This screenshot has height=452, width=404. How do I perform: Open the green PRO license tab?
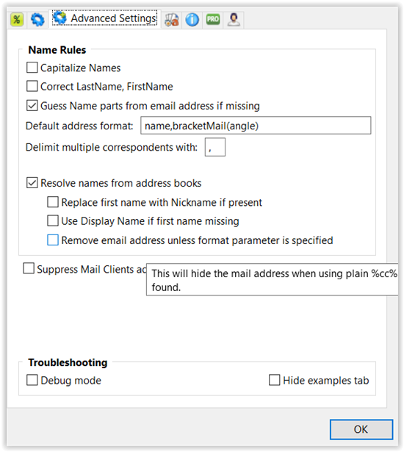[x=213, y=20]
